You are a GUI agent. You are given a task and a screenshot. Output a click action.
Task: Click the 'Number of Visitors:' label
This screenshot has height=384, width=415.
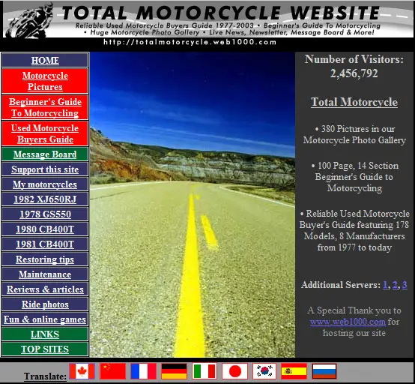[354, 59]
